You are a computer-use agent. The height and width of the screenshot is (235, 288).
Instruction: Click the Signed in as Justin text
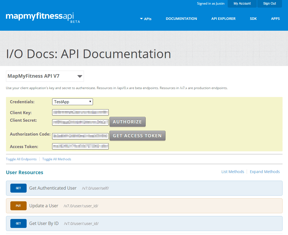point(211,4)
